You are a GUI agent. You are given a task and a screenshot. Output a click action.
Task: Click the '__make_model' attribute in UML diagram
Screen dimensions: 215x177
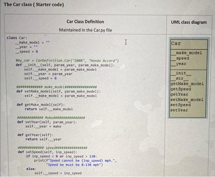tap(186, 53)
